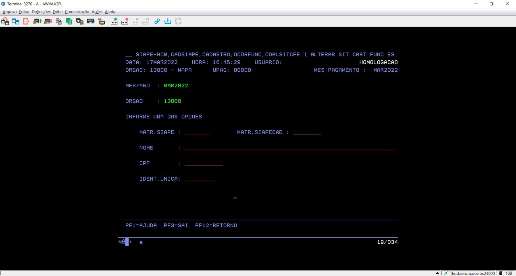
Task: Open the Arquivo menu
Action: tap(10, 12)
